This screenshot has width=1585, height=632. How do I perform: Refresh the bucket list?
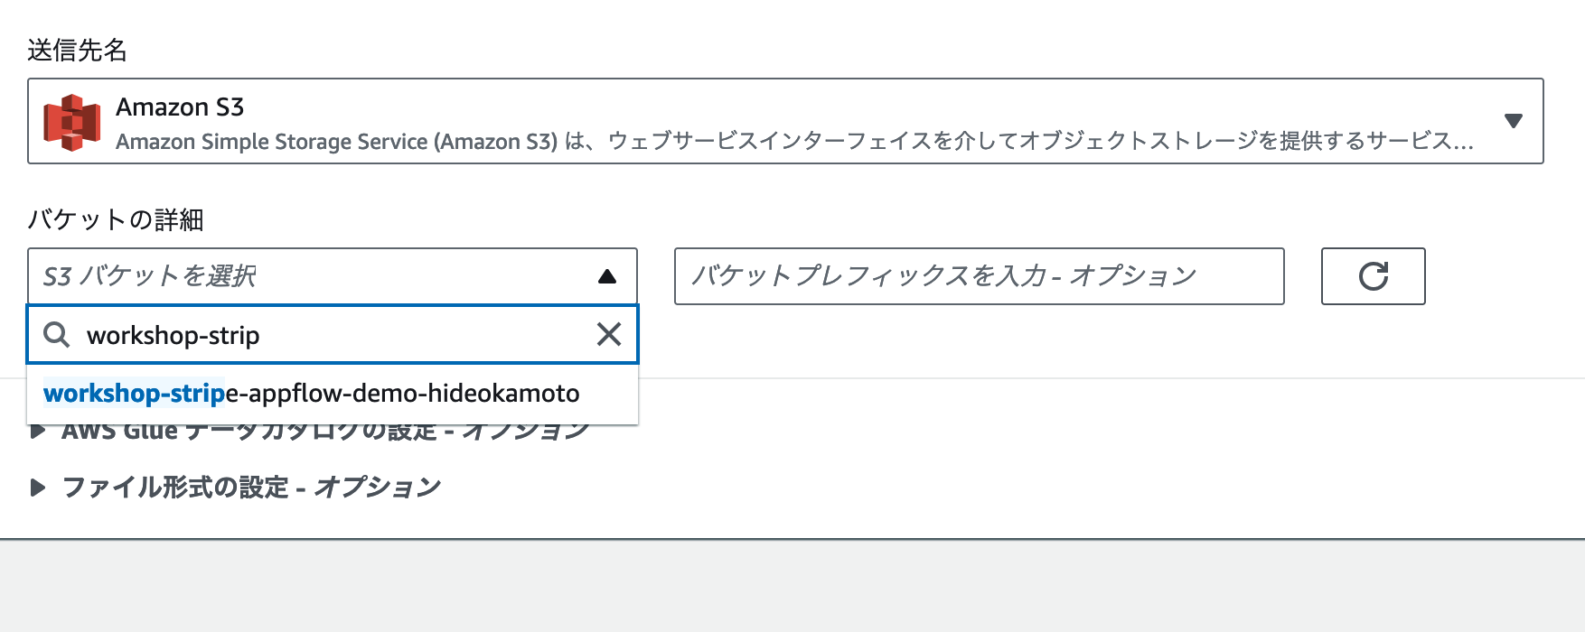1373,276
